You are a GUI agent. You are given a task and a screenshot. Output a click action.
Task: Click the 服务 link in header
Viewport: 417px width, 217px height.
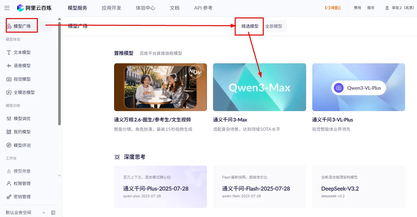(371, 8)
